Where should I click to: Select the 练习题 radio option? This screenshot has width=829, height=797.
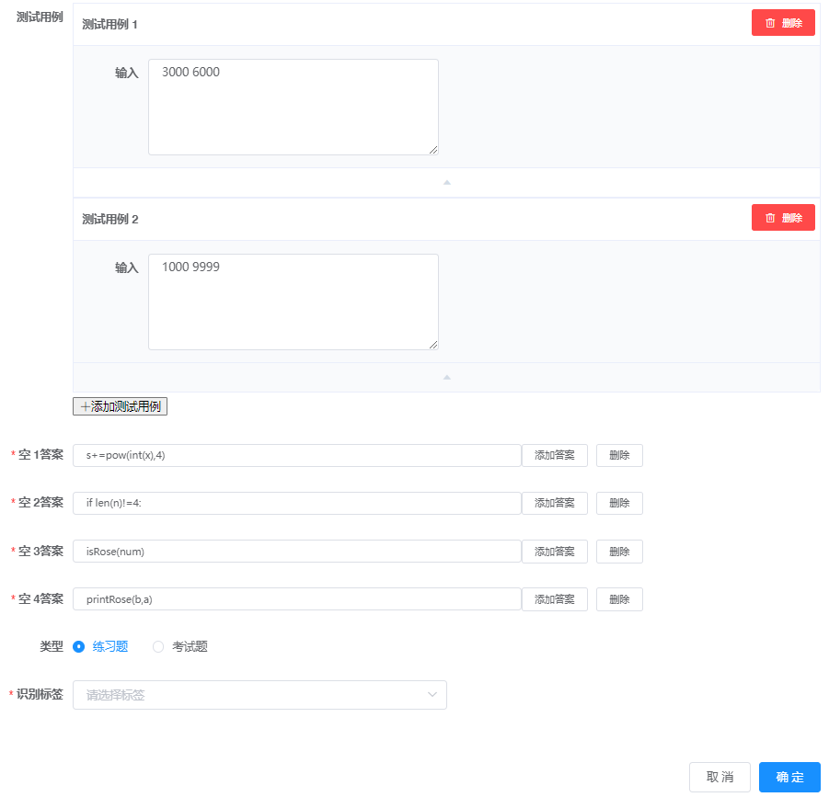point(79,646)
